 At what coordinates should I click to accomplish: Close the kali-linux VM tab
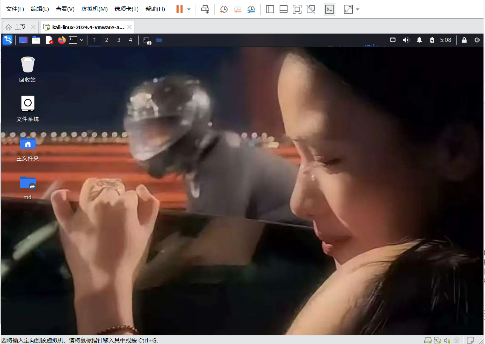tap(129, 27)
